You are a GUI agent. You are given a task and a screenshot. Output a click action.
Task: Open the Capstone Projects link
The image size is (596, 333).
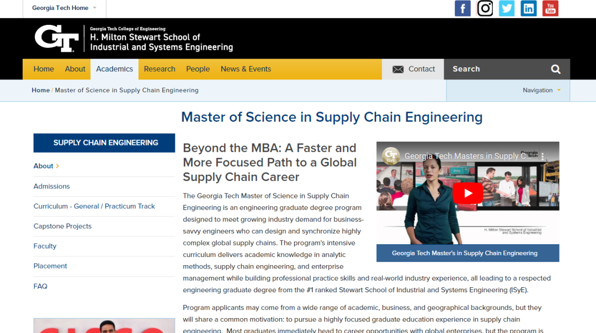[62, 226]
